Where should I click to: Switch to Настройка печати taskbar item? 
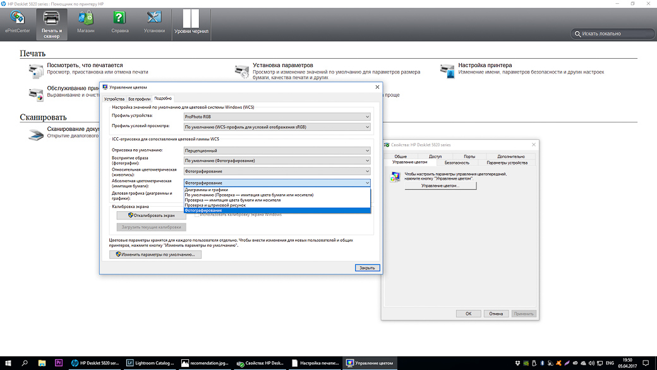[x=315, y=363]
